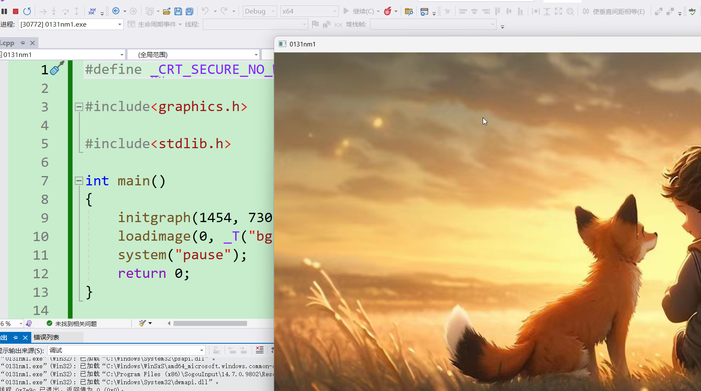Close the Output panel tab
The height and width of the screenshot is (391, 701).
(25, 337)
